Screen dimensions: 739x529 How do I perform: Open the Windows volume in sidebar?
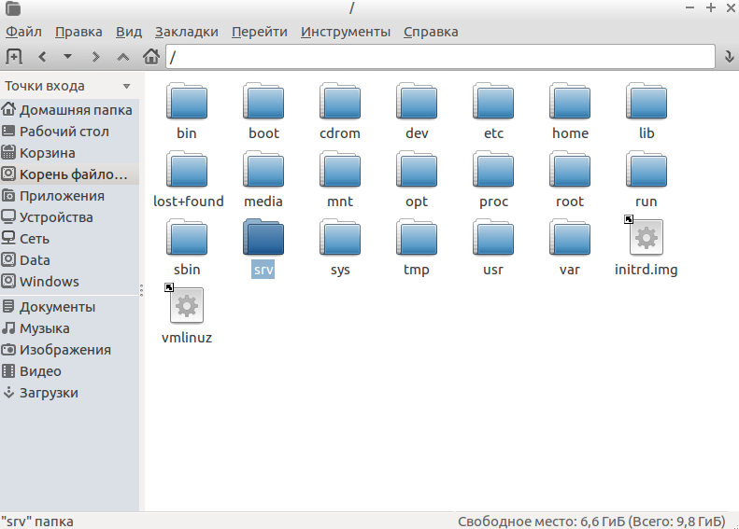click(69, 282)
